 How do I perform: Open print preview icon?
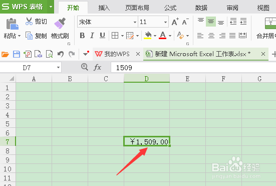49,54
